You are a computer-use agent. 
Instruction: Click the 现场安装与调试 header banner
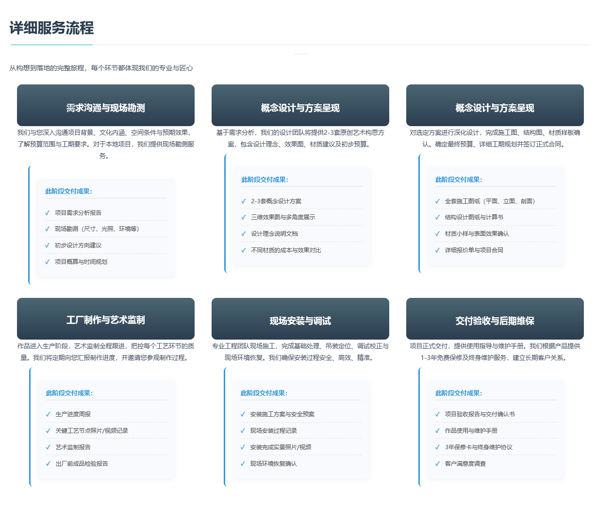click(300, 319)
